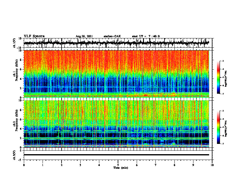239x185 pixels.
Task: Click the ch.1 color bar units label
Action: [x=226, y=79]
